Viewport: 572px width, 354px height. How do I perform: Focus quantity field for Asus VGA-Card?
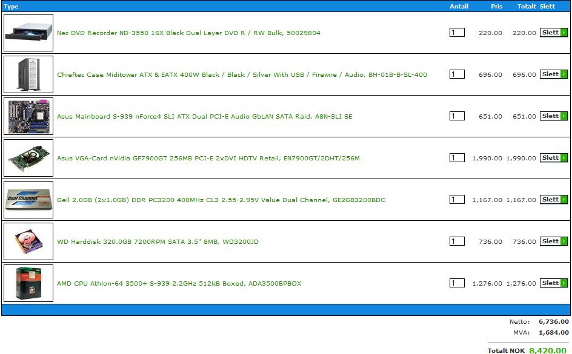point(457,158)
